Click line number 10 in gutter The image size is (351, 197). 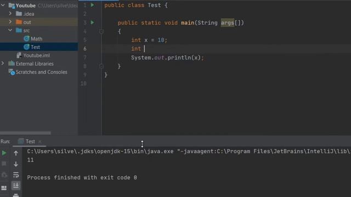(x=83, y=84)
